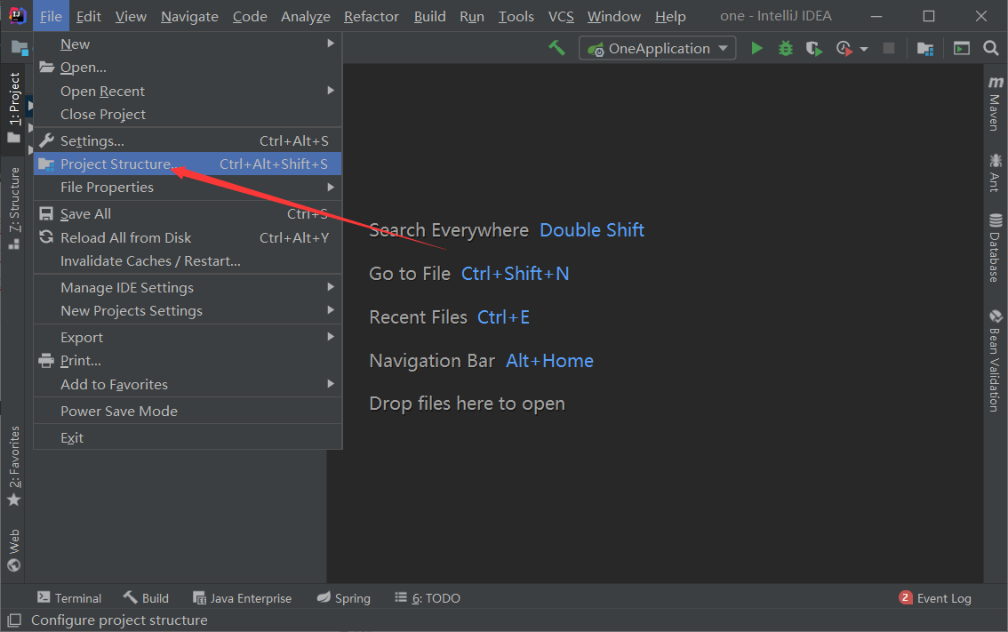Open the Navigate menu
The width and height of the screenshot is (1008, 632).
point(189,16)
